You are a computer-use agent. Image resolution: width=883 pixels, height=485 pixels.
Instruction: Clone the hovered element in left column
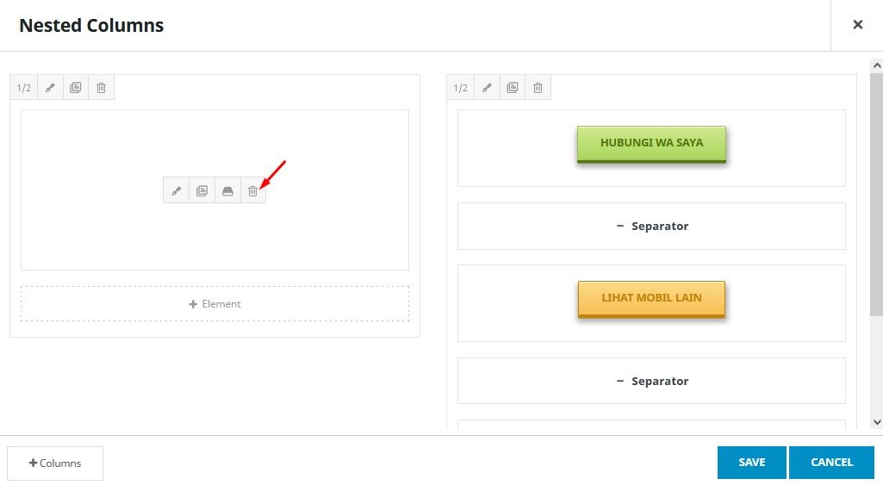(x=202, y=191)
